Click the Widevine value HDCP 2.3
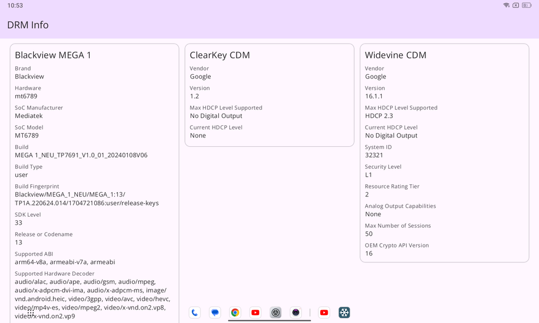Image resolution: width=539 pixels, height=323 pixels. pyautogui.click(x=379, y=116)
